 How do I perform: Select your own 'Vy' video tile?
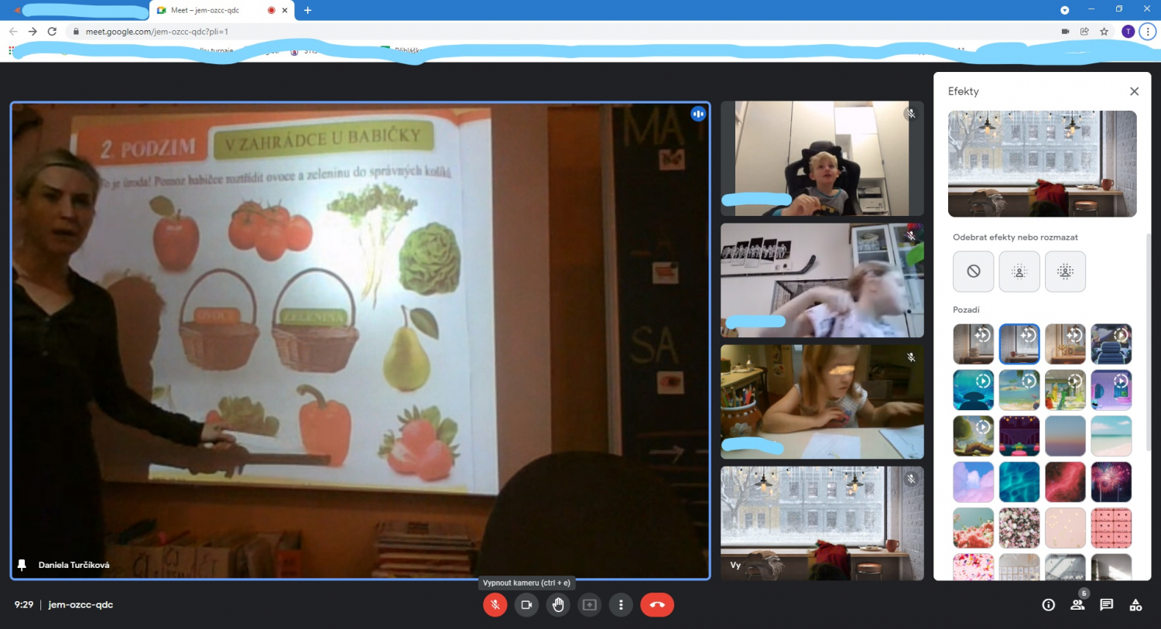(x=822, y=523)
